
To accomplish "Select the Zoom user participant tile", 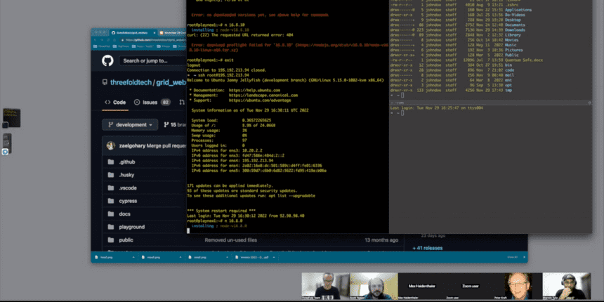I will (x=470, y=287).
